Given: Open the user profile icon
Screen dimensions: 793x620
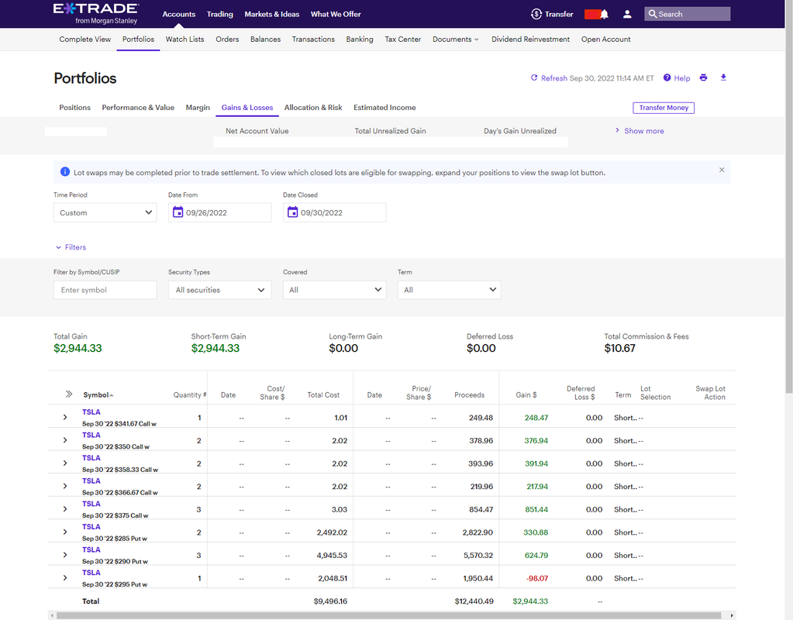Looking at the screenshot, I should click(627, 14).
